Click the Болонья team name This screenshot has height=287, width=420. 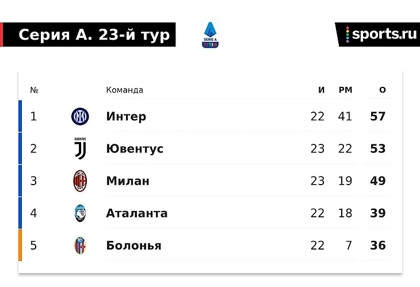(133, 246)
